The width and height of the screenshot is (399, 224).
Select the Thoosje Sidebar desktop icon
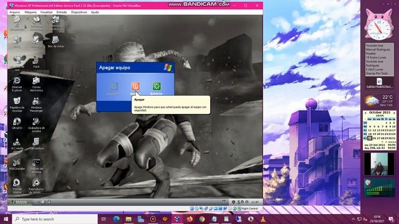[x=17, y=186]
